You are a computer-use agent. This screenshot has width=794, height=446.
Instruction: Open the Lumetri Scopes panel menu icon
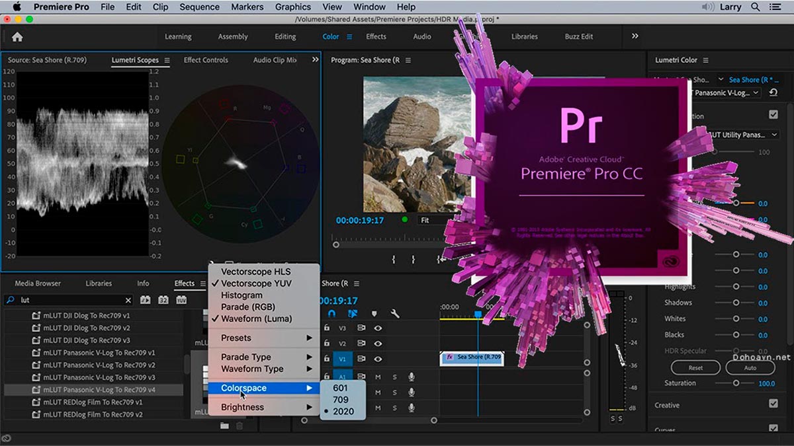pos(167,60)
